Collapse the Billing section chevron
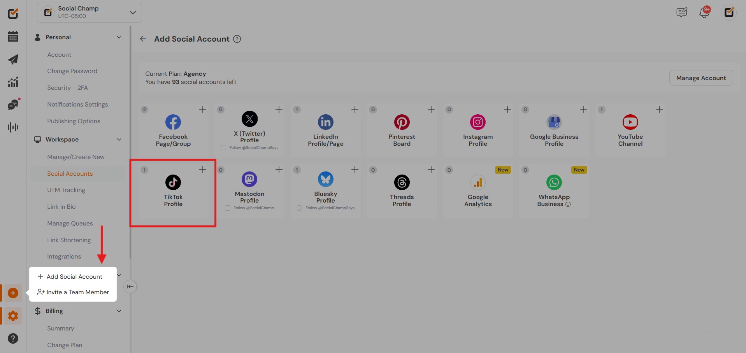This screenshot has width=746, height=353. coord(119,311)
